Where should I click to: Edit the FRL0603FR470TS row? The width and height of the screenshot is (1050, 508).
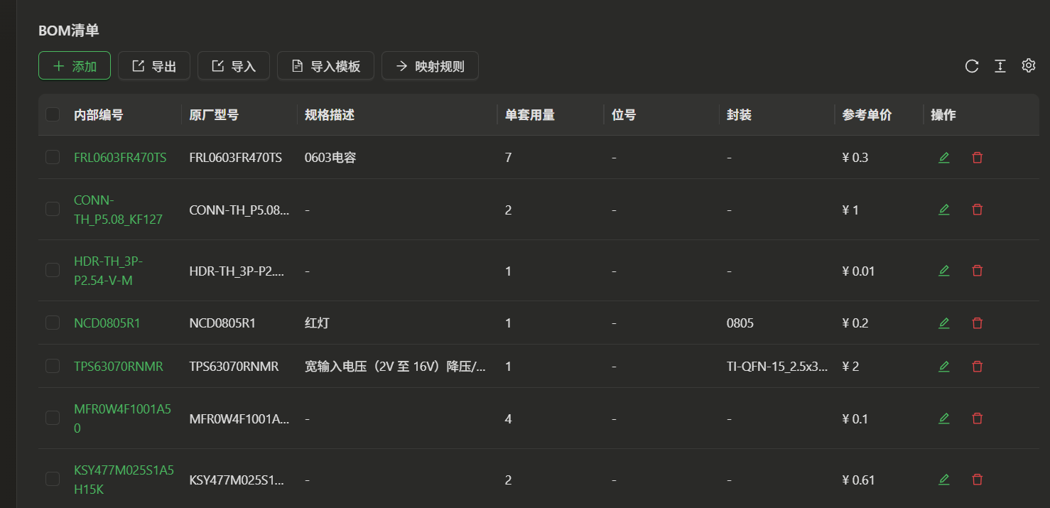(x=943, y=158)
